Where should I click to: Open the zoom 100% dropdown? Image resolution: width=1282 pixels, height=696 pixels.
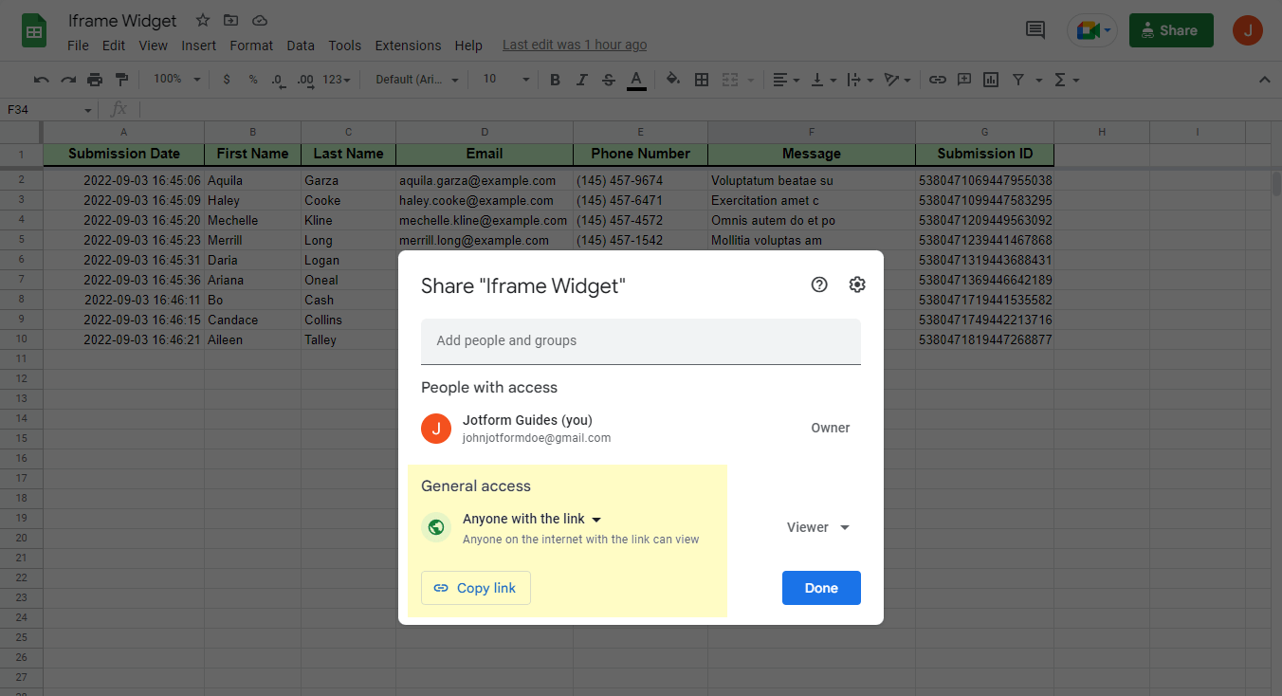pos(176,80)
